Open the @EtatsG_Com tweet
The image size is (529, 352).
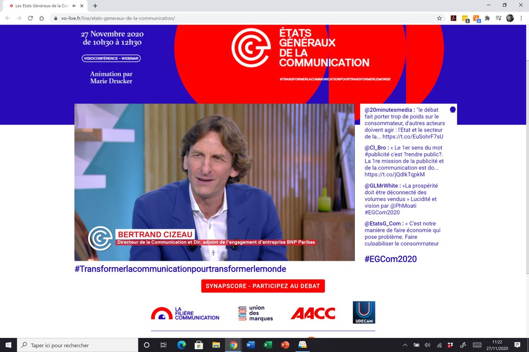[x=402, y=234]
